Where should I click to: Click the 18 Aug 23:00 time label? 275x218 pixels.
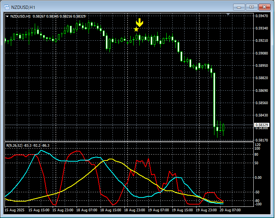coord(135,210)
